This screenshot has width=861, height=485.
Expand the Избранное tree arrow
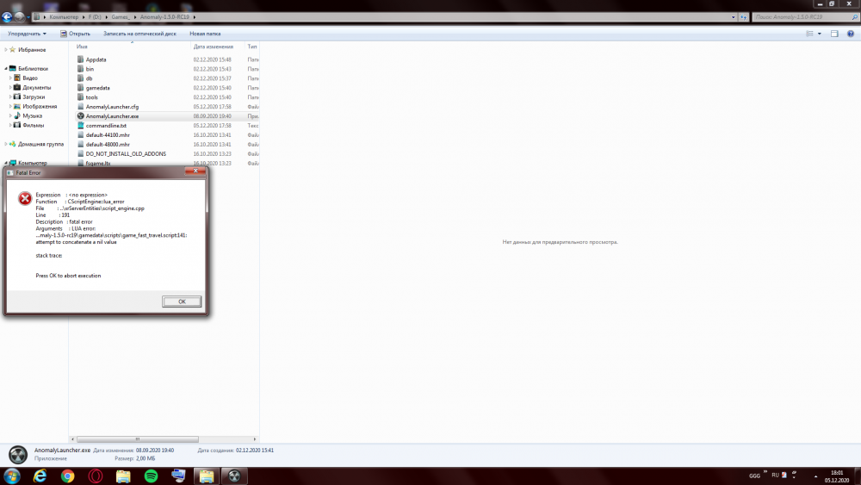tap(6, 50)
